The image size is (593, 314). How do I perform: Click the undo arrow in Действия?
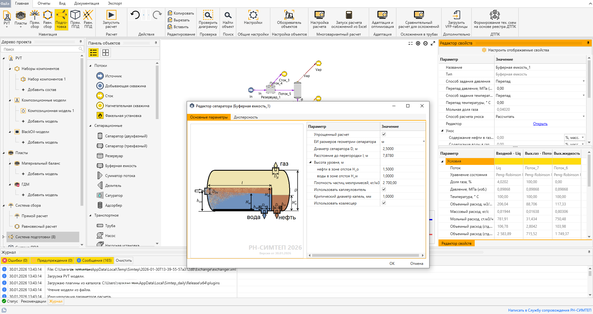[135, 15]
